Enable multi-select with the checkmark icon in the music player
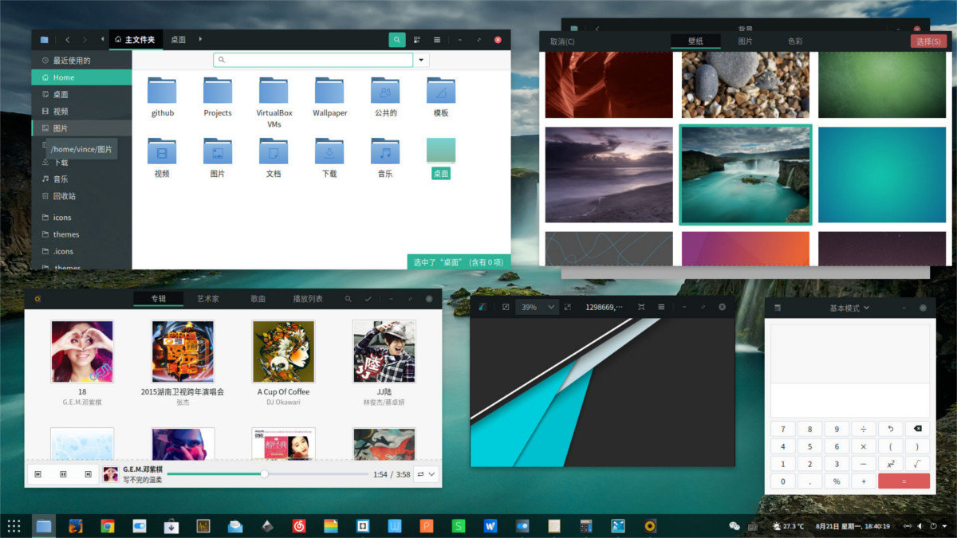Viewport: 957px width, 538px height. point(368,298)
